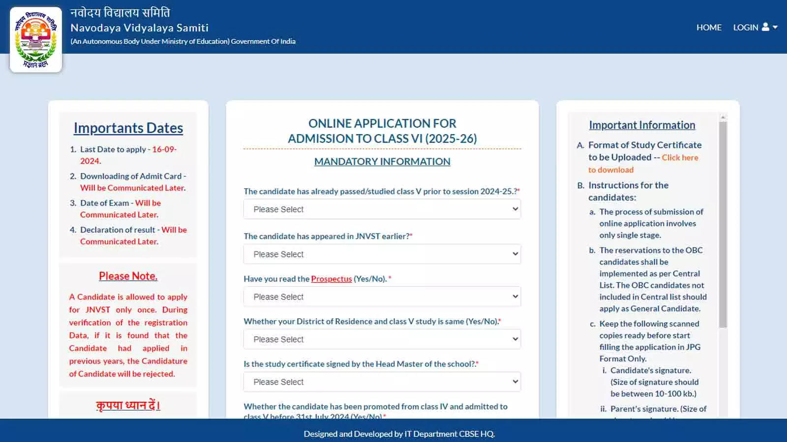
Task: Click the MANDATORY INFORMATION heading
Action: pos(382,161)
